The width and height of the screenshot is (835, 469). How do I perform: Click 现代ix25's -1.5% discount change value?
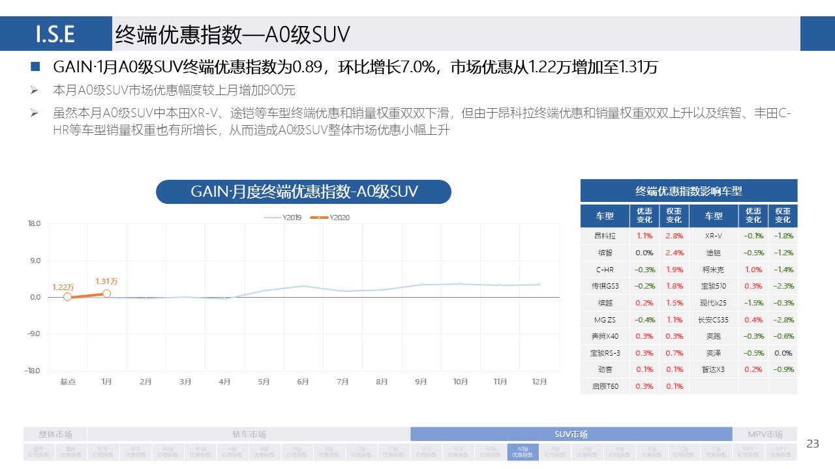(753, 303)
